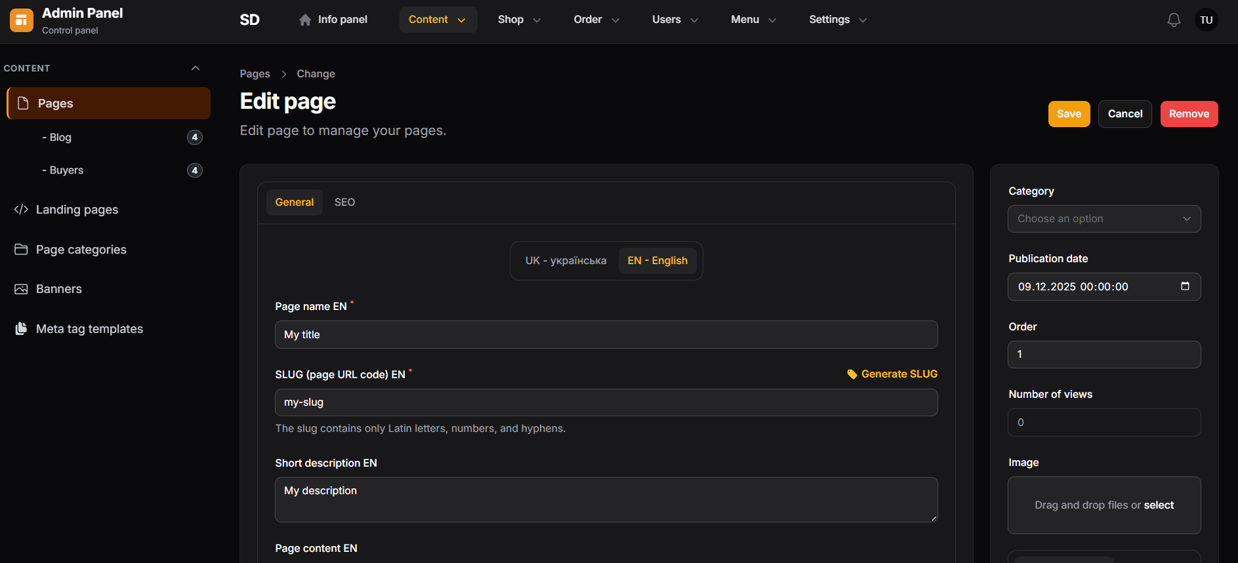1238x563 pixels.
Task: Focus the SLUG EN input field
Action: (x=606, y=402)
